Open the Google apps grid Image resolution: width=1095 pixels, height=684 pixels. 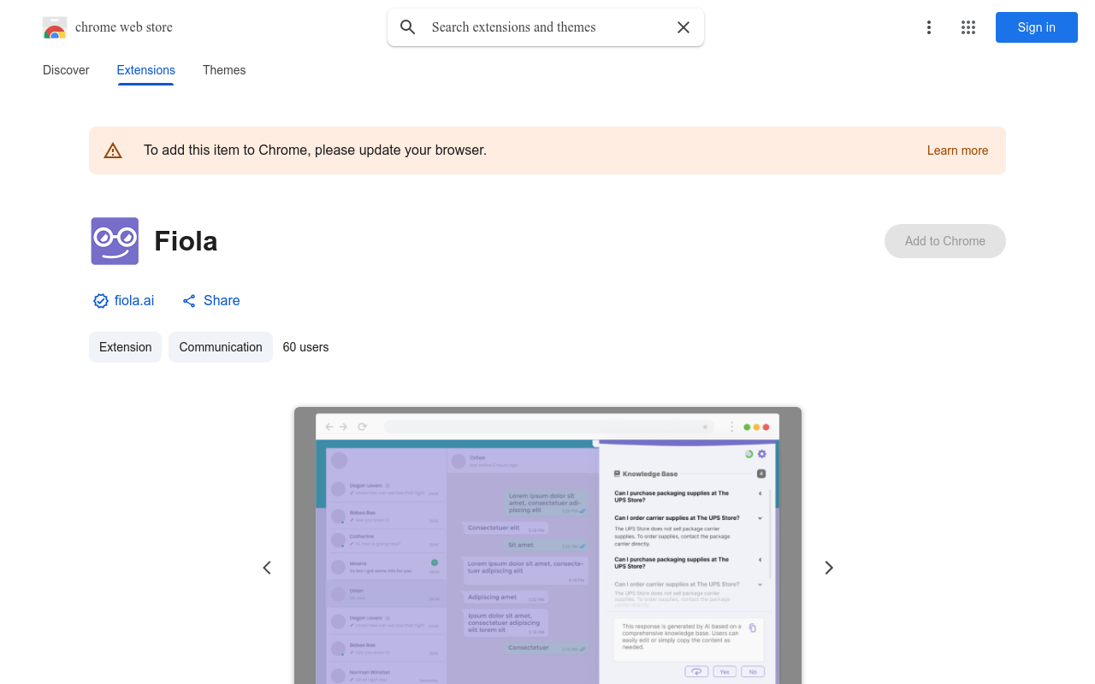pos(968,27)
